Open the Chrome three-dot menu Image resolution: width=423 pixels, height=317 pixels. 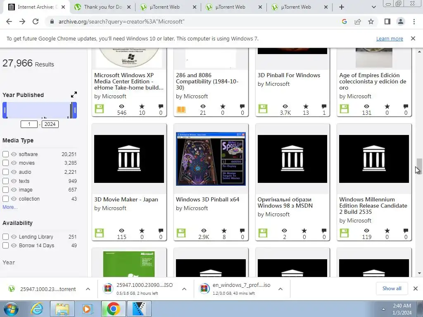pyautogui.click(x=414, y=21)
